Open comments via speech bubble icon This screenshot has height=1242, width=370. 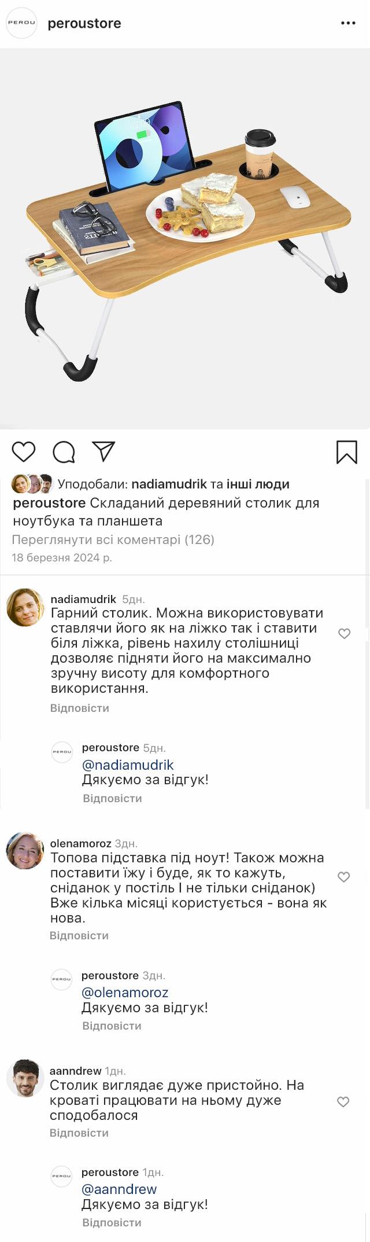(x=64, y=452)
